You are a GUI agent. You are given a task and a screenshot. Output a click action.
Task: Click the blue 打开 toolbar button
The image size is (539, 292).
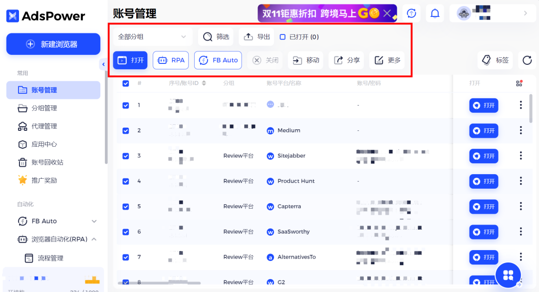pos(130,60)
